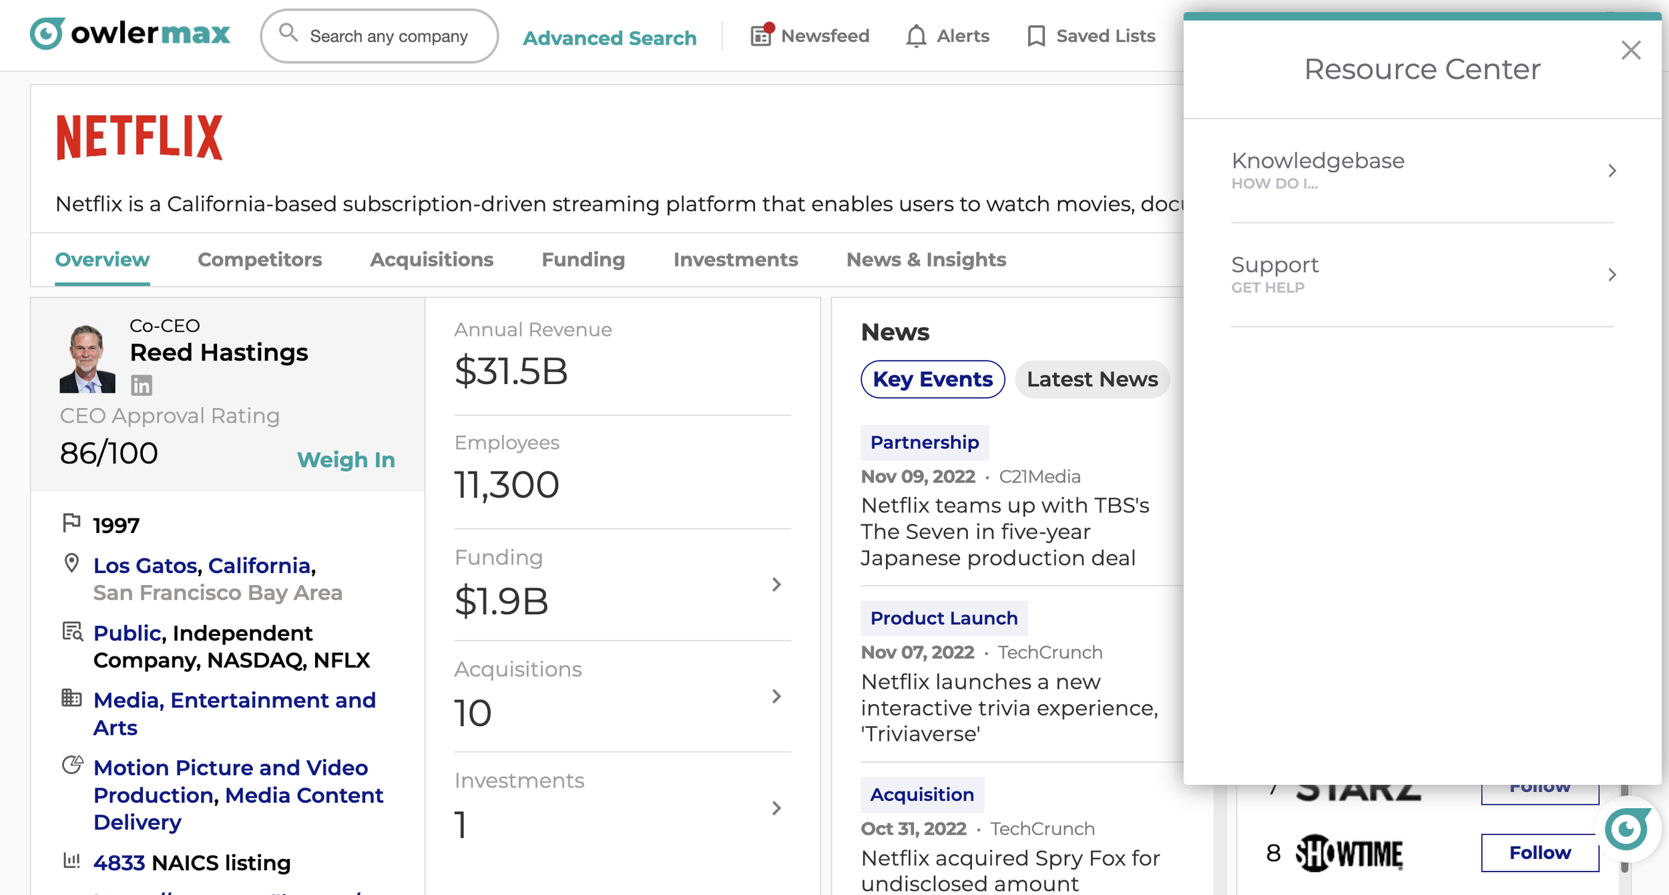Open the Competitors tab
Screen dimensions: 1669x895
[260, 260]
